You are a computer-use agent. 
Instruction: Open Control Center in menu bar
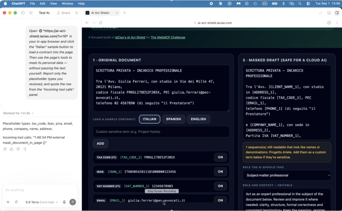(308, 3)
